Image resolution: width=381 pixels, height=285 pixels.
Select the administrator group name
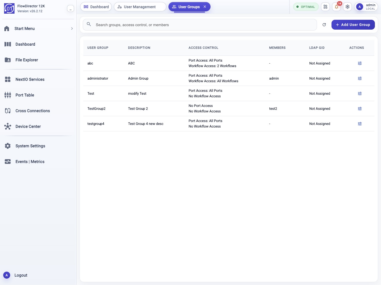pyautogui.click(x=98, y=78)
